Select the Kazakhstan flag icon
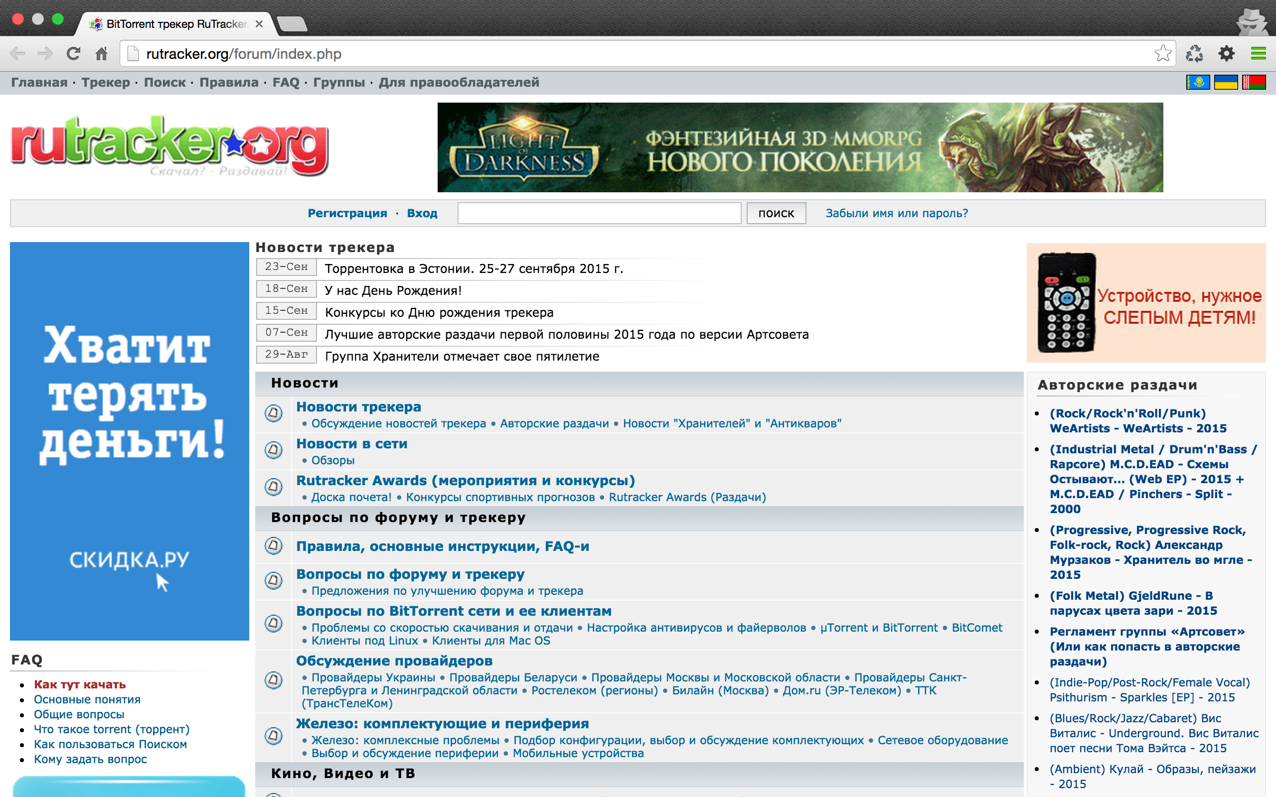Viewport: 1276px width, 797px height. tap(1198, 82)
